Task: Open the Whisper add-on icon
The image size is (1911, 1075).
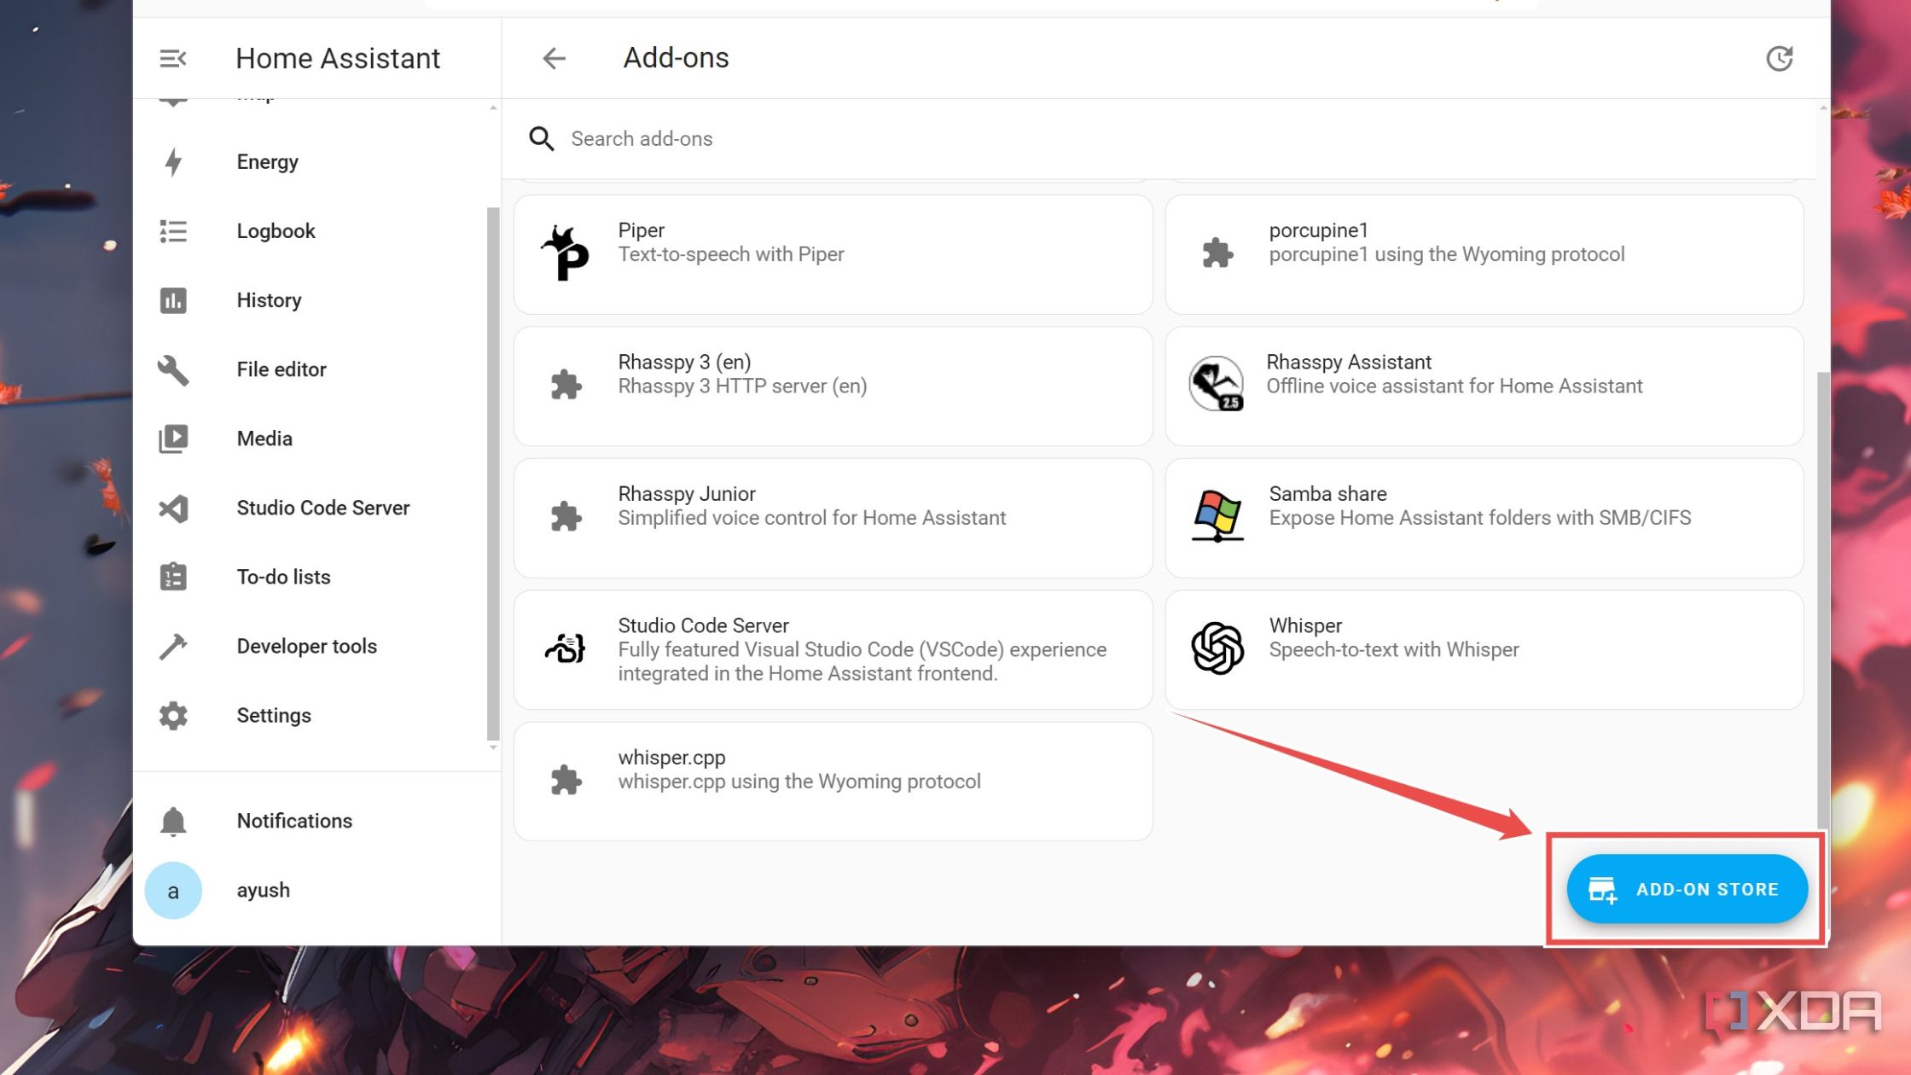Action: tap(1217, 648)
